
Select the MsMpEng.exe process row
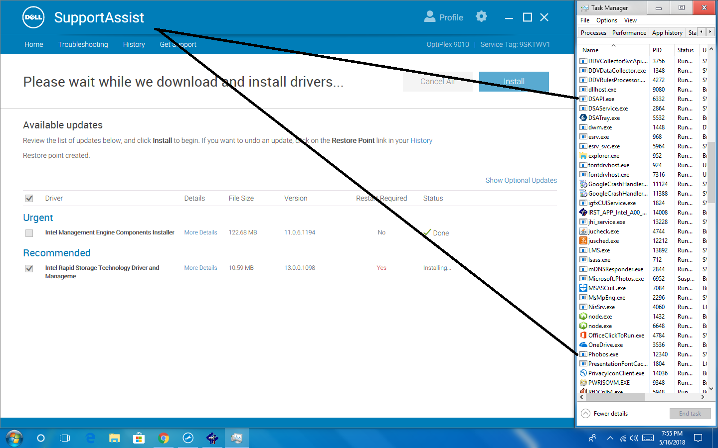point(643,298)
